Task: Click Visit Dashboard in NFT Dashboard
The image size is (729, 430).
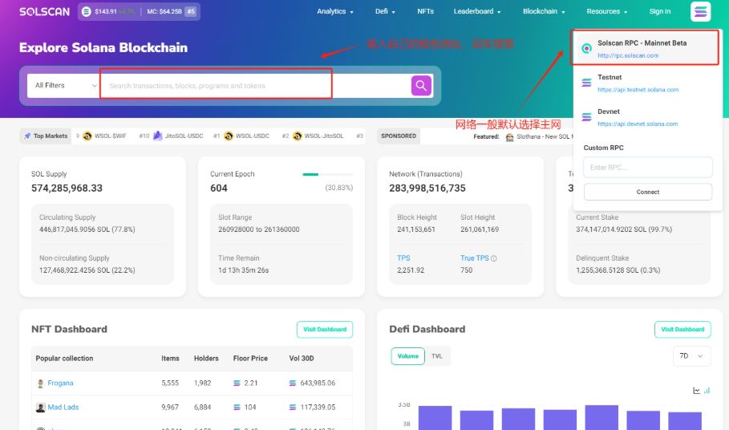Action: point(324,329)
